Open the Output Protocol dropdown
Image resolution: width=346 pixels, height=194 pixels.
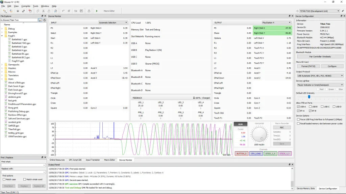[x=320, y=76]
